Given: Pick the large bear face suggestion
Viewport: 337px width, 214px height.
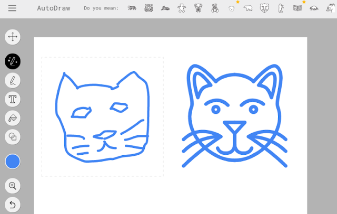Looking at the screenshot, I should pos(264,8).
